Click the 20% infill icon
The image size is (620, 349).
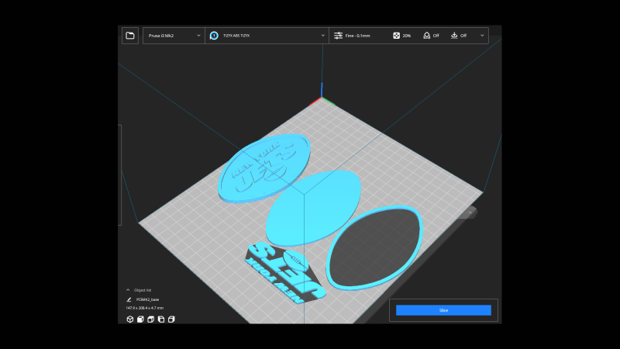tap(397, 36)
